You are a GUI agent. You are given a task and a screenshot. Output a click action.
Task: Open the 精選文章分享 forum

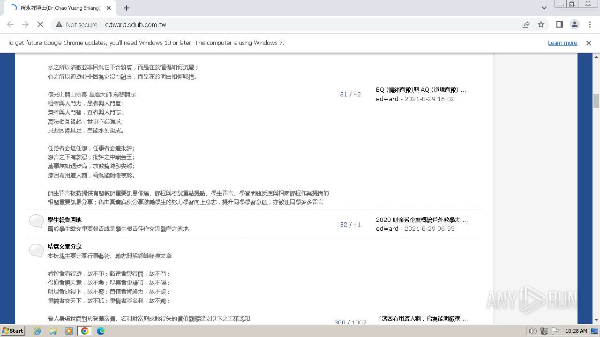65,246
